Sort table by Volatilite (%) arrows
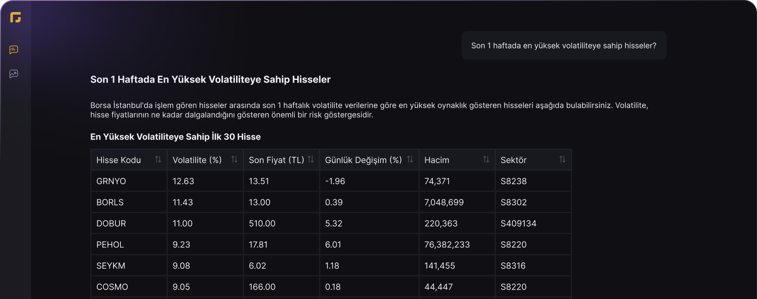 [x=234, y=159]
